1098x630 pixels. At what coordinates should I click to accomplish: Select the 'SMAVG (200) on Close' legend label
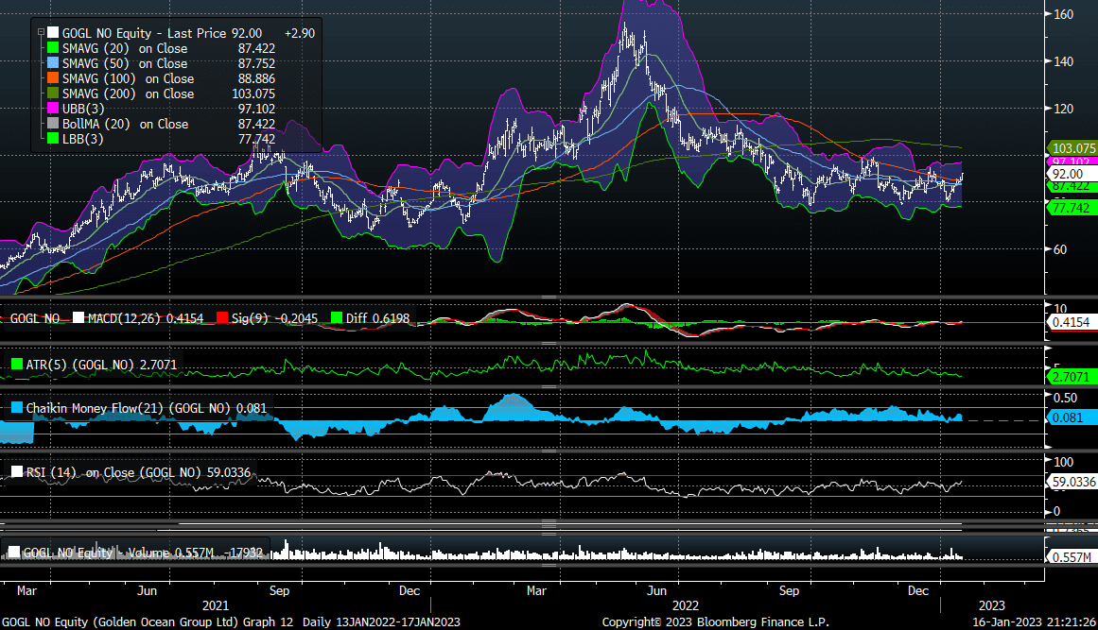pos(128,94)
